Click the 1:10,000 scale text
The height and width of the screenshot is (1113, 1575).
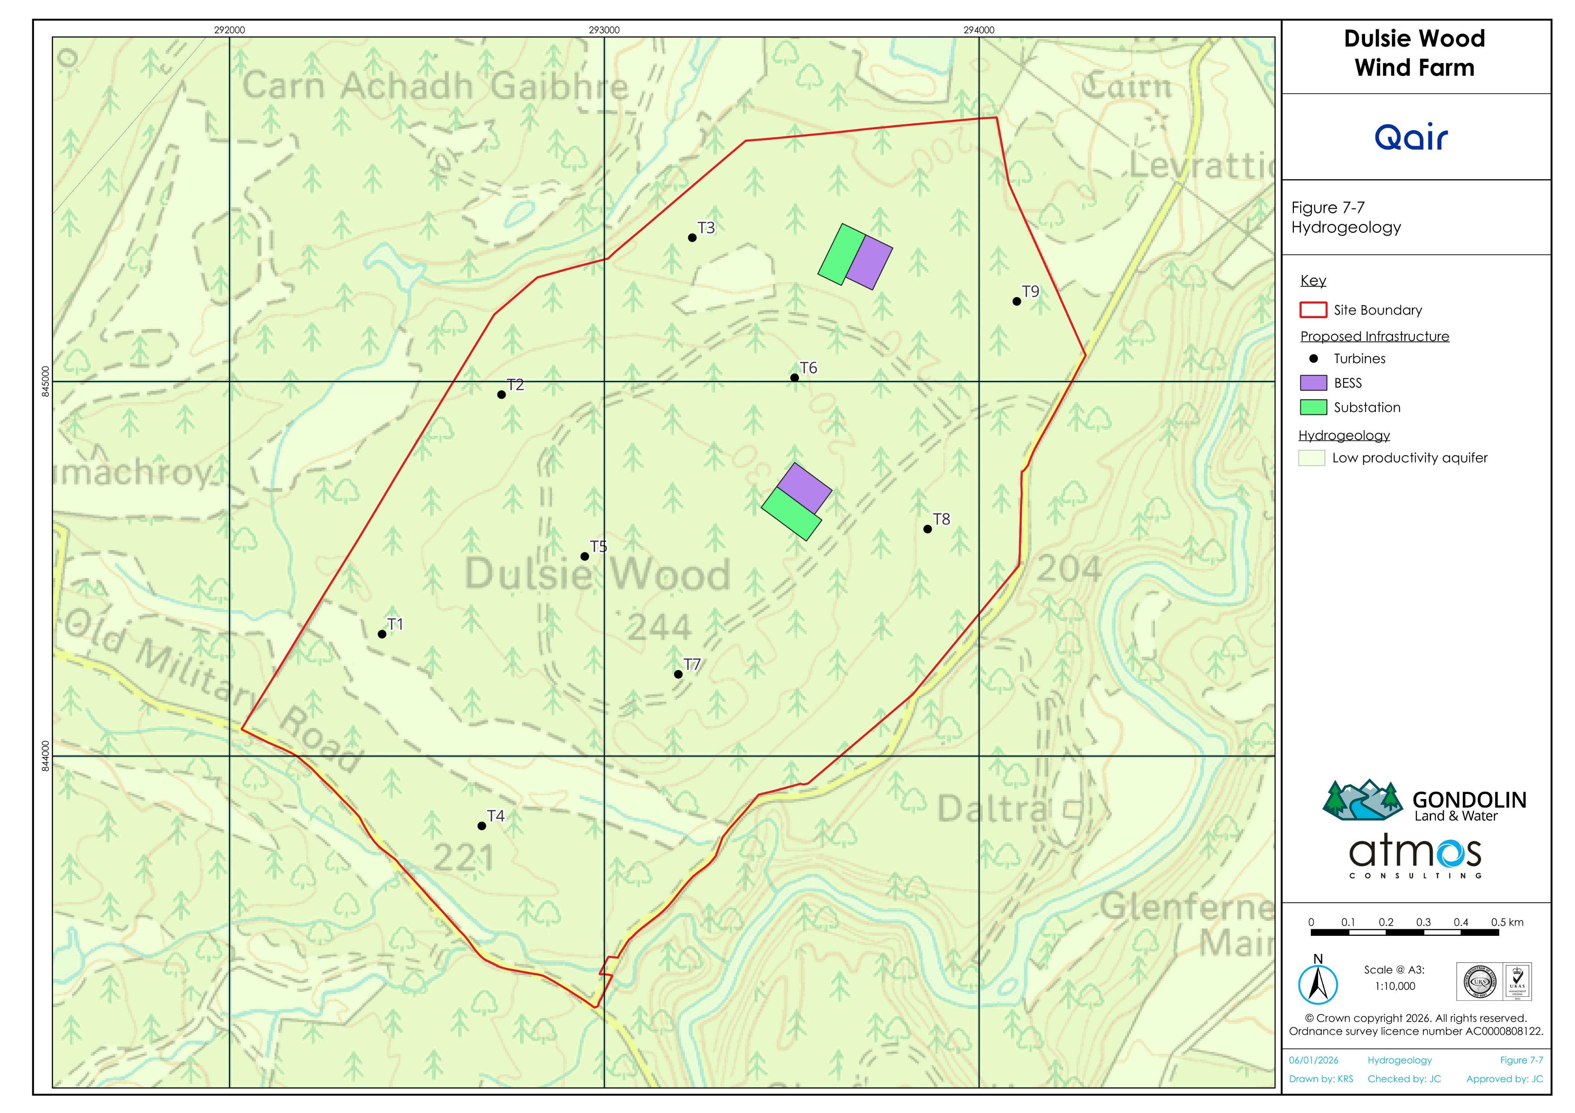pos(1395,986)
